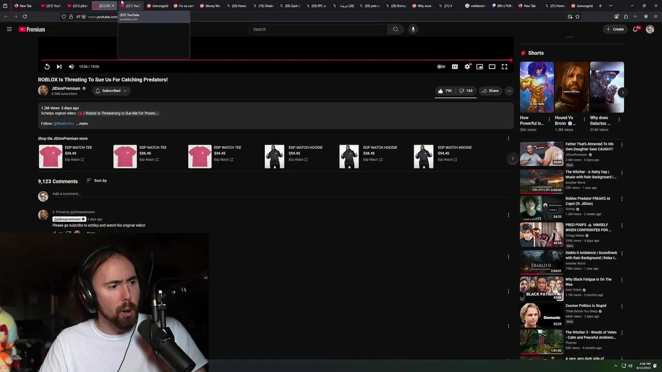This screenshot has width=662, height=372.
Task: Open the Create menu
Action: point(615,29)
